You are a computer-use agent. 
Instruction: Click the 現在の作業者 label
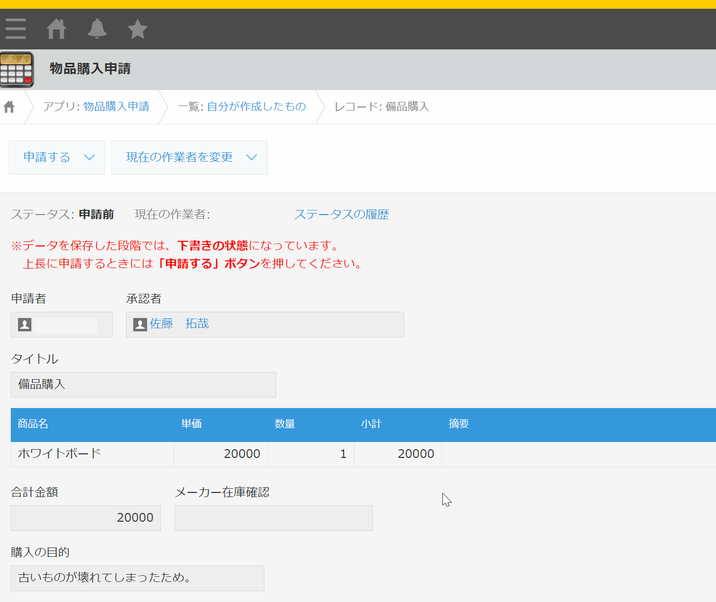(173, 215)
